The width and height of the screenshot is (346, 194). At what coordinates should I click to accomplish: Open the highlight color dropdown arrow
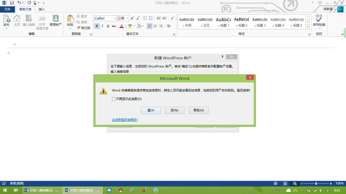click(x=134, y=26)
